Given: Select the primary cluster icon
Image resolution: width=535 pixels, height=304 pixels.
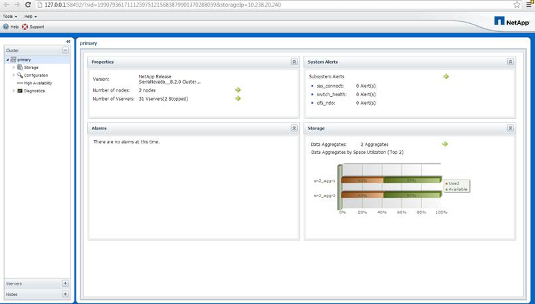Looking at the screenshot, I should tap(13, 60).
